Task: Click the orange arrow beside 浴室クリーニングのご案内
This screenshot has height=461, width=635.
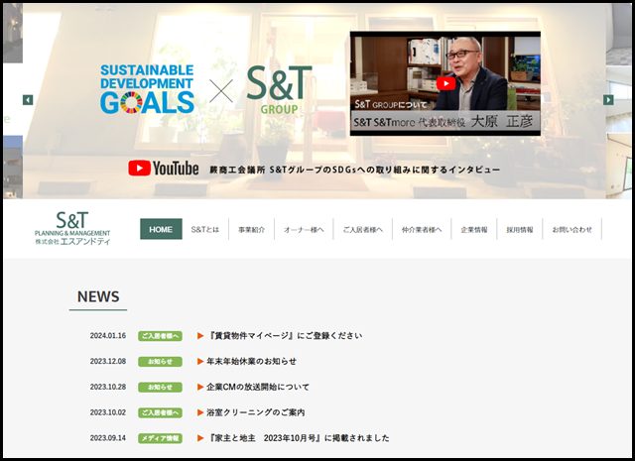Action: [200, 412]
